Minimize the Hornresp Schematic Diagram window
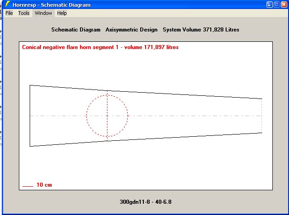Viewport: 289px width, 215px height. point(270,4)
